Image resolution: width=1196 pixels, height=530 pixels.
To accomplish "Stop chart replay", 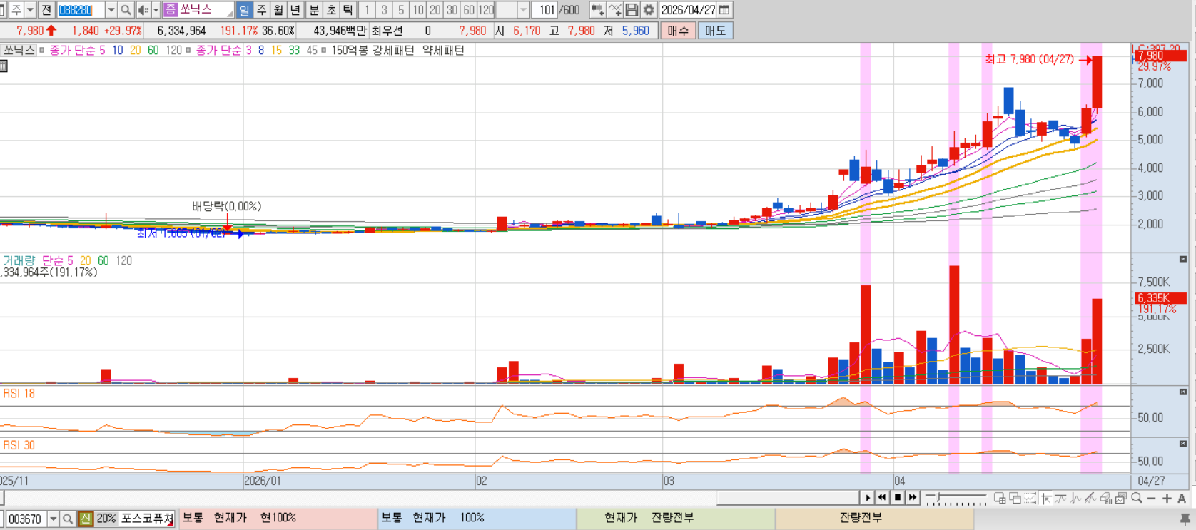I will coord(897,497).
